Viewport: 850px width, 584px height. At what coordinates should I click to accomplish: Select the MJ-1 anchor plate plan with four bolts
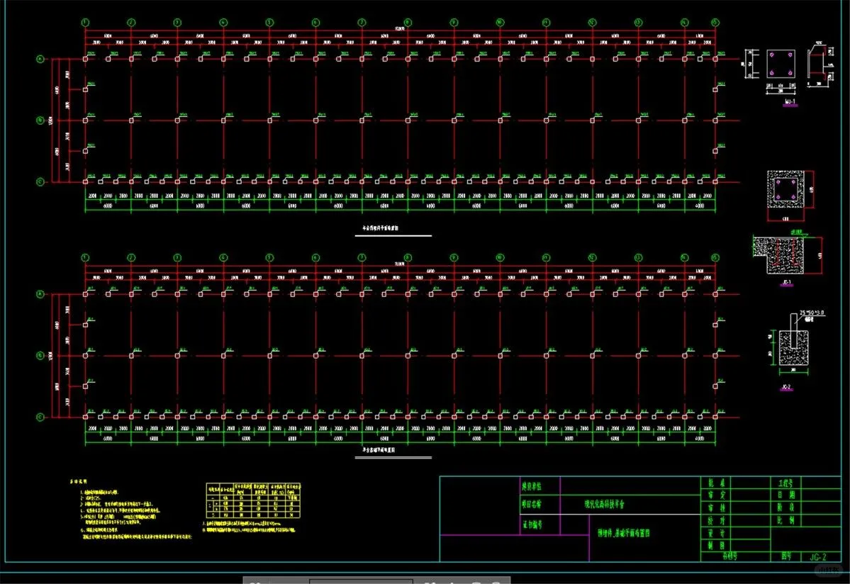coord(781,64)
